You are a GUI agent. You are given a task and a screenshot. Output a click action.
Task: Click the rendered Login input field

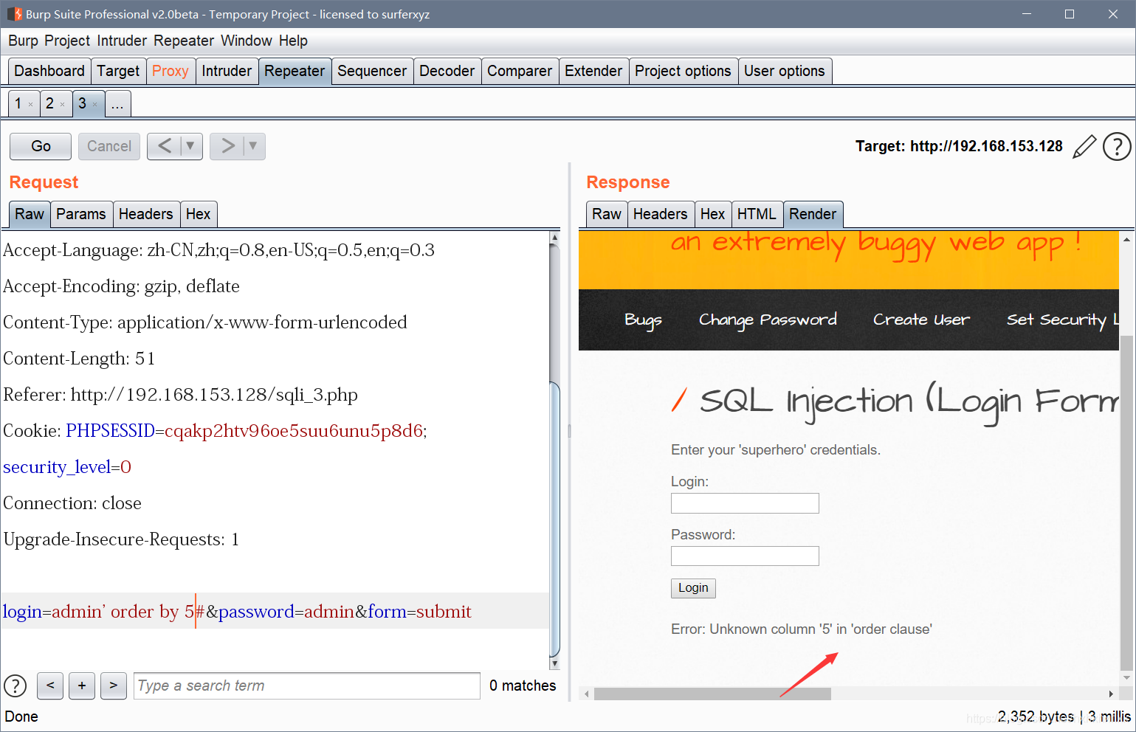point(745,503)
